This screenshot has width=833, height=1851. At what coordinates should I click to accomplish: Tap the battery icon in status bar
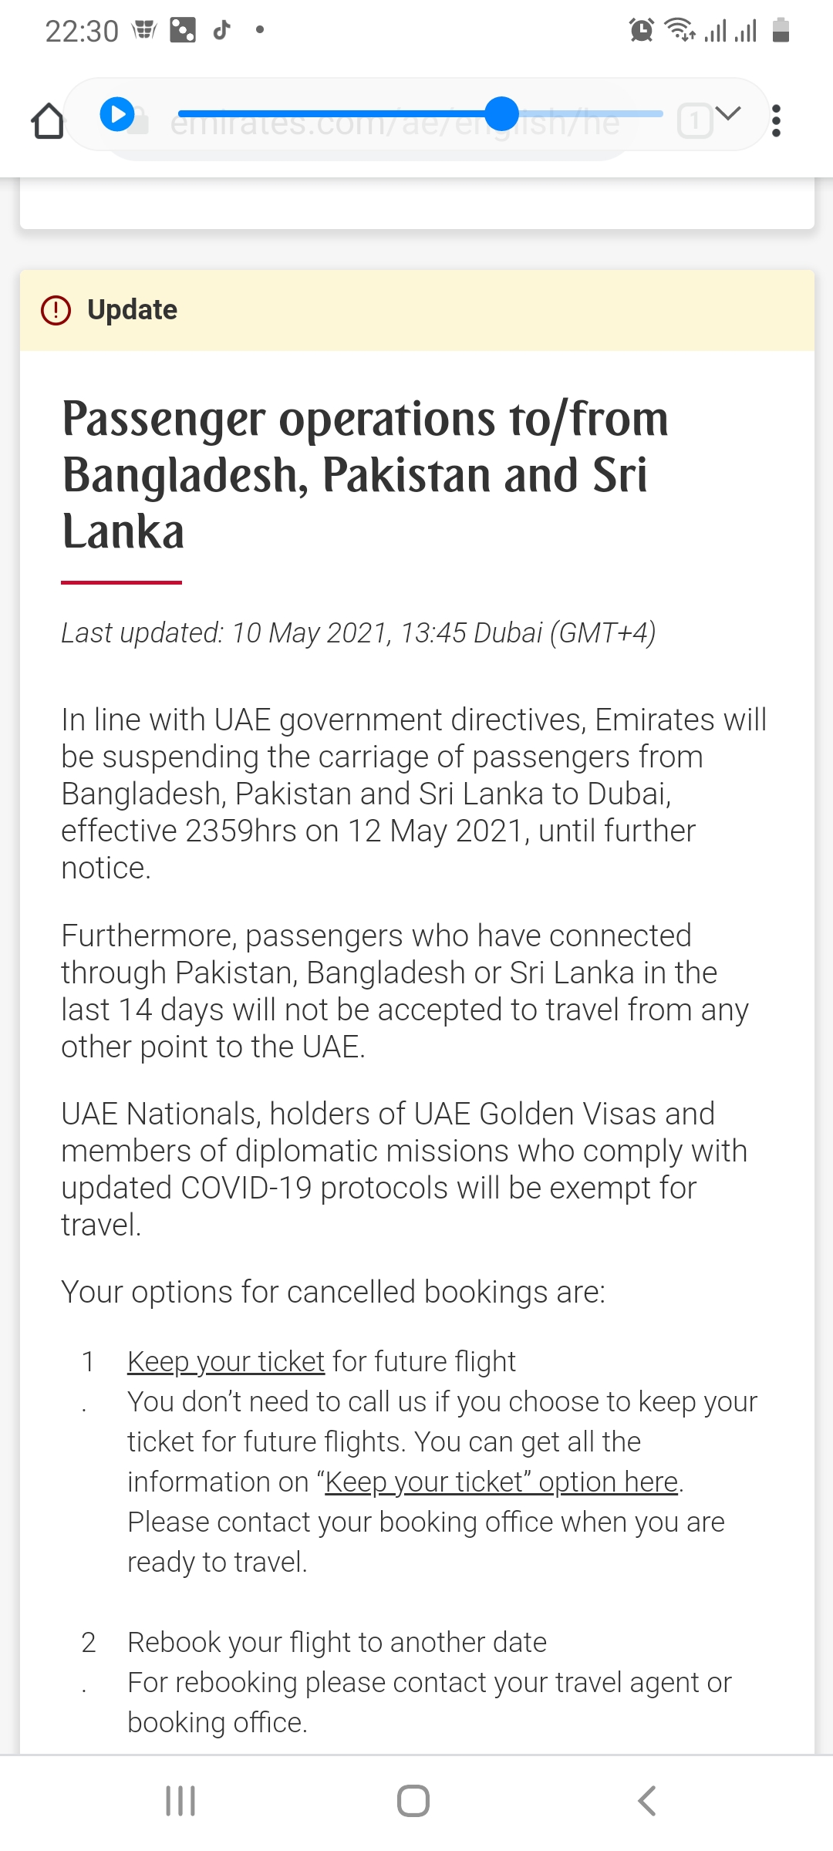coord(781,30)
